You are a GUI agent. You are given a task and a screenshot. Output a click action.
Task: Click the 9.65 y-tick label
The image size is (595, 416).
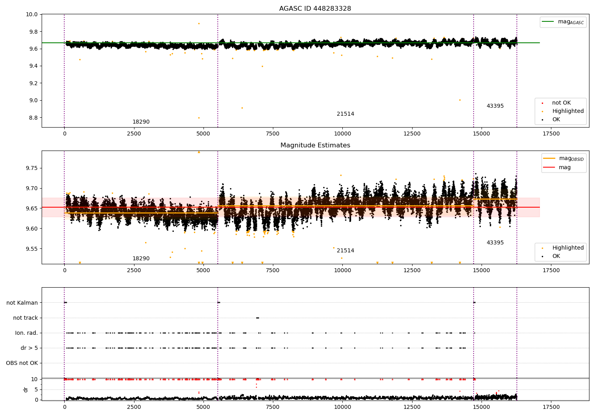[x=32, y=208]
